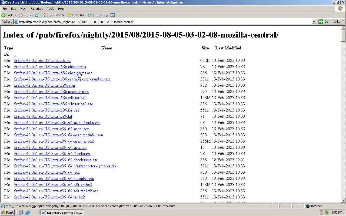Click the Refresh page icon

coord(37,15)
